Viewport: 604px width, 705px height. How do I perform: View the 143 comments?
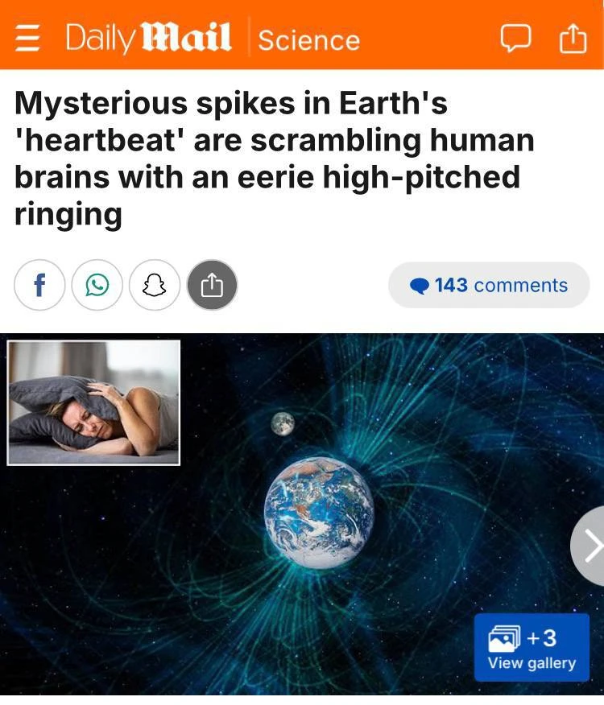489,285
